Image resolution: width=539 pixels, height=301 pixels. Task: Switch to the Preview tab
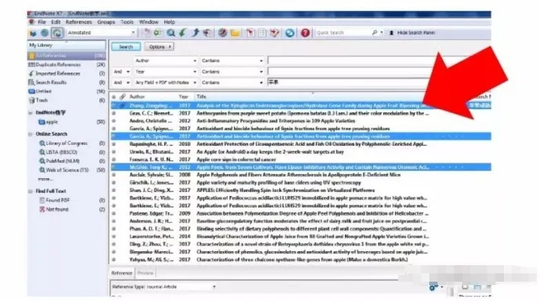click(146, 273)
